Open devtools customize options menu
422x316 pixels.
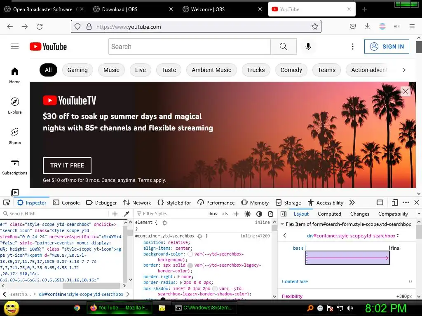tap(406, 202)
